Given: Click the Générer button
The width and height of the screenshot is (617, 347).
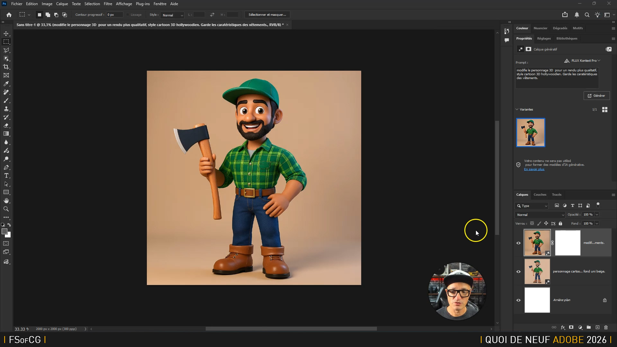Looking at the screenshot, I should point(596,95).
